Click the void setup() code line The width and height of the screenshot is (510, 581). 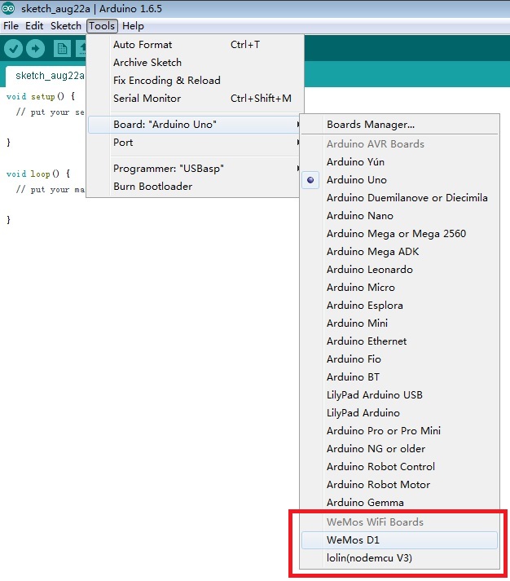pyautogui.click(x=41, y=96)
